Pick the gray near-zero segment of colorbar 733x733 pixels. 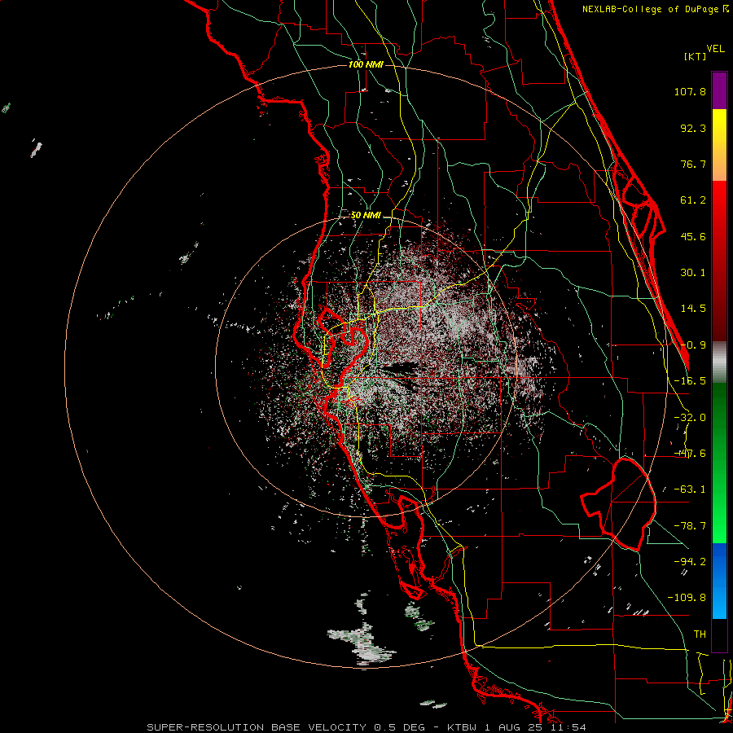[719, 362]
